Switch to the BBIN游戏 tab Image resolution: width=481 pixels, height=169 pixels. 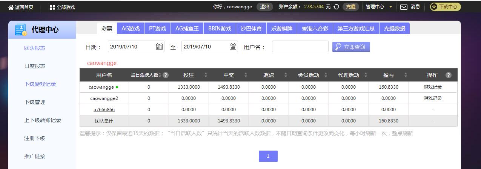[220, 28]
